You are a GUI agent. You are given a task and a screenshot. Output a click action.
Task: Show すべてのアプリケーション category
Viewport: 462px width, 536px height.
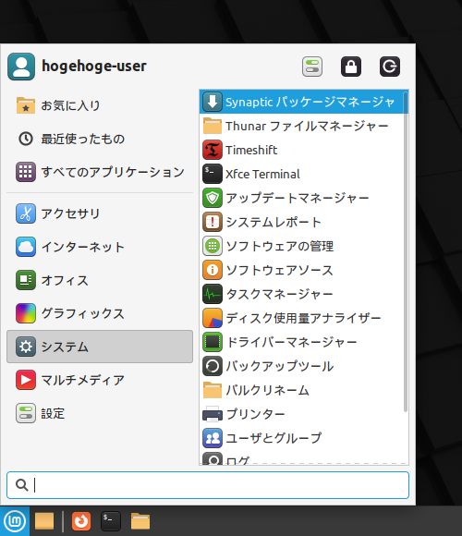pos(100,172)
